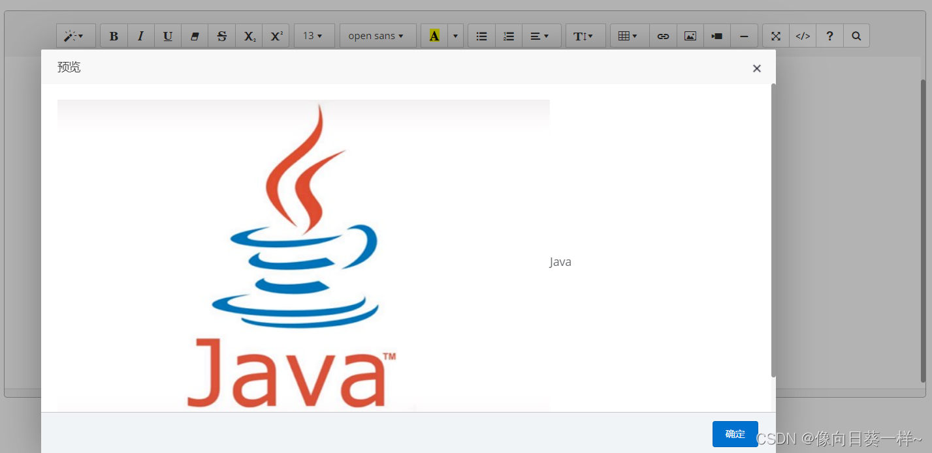Insert a video

click(717, 36)
